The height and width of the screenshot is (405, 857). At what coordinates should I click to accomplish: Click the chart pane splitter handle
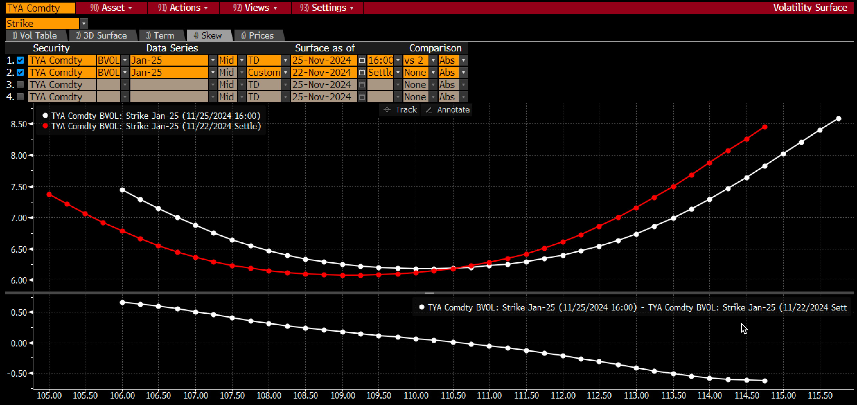[429, 293]
